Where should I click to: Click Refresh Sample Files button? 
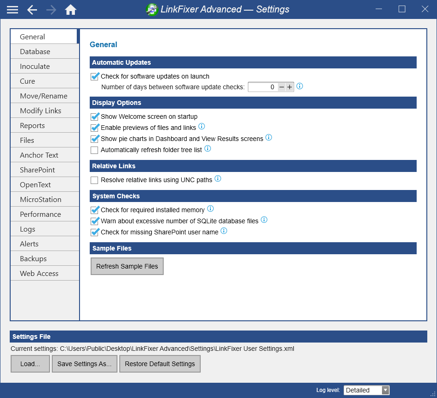tap(127, 266)
